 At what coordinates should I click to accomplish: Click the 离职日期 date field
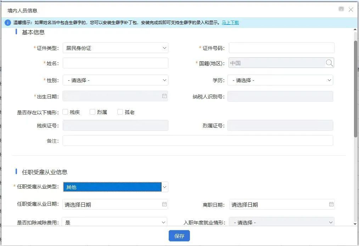tap(282, 204)
